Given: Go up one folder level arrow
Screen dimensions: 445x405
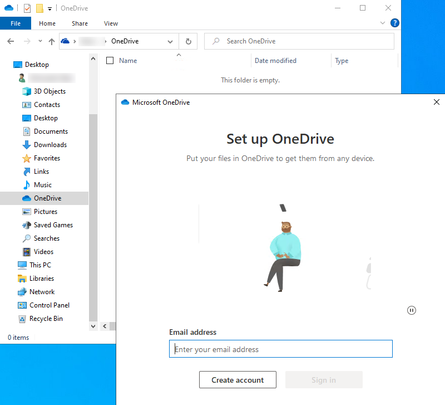Looking at the screenshot, I should coord(52,41).
